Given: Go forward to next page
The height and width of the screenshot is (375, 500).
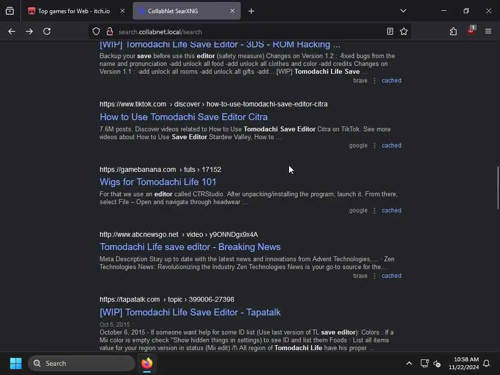Looking at the screenshot, I should [29, 31].
